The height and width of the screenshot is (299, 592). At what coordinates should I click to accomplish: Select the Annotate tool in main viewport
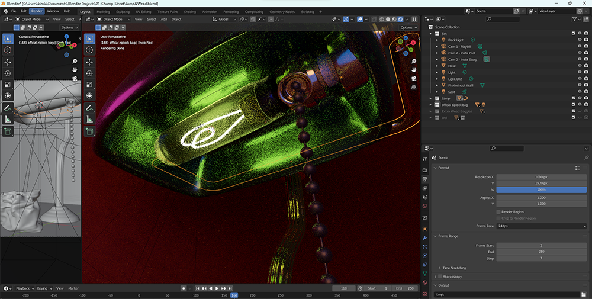pyautogui.click(x=89, y=108)
